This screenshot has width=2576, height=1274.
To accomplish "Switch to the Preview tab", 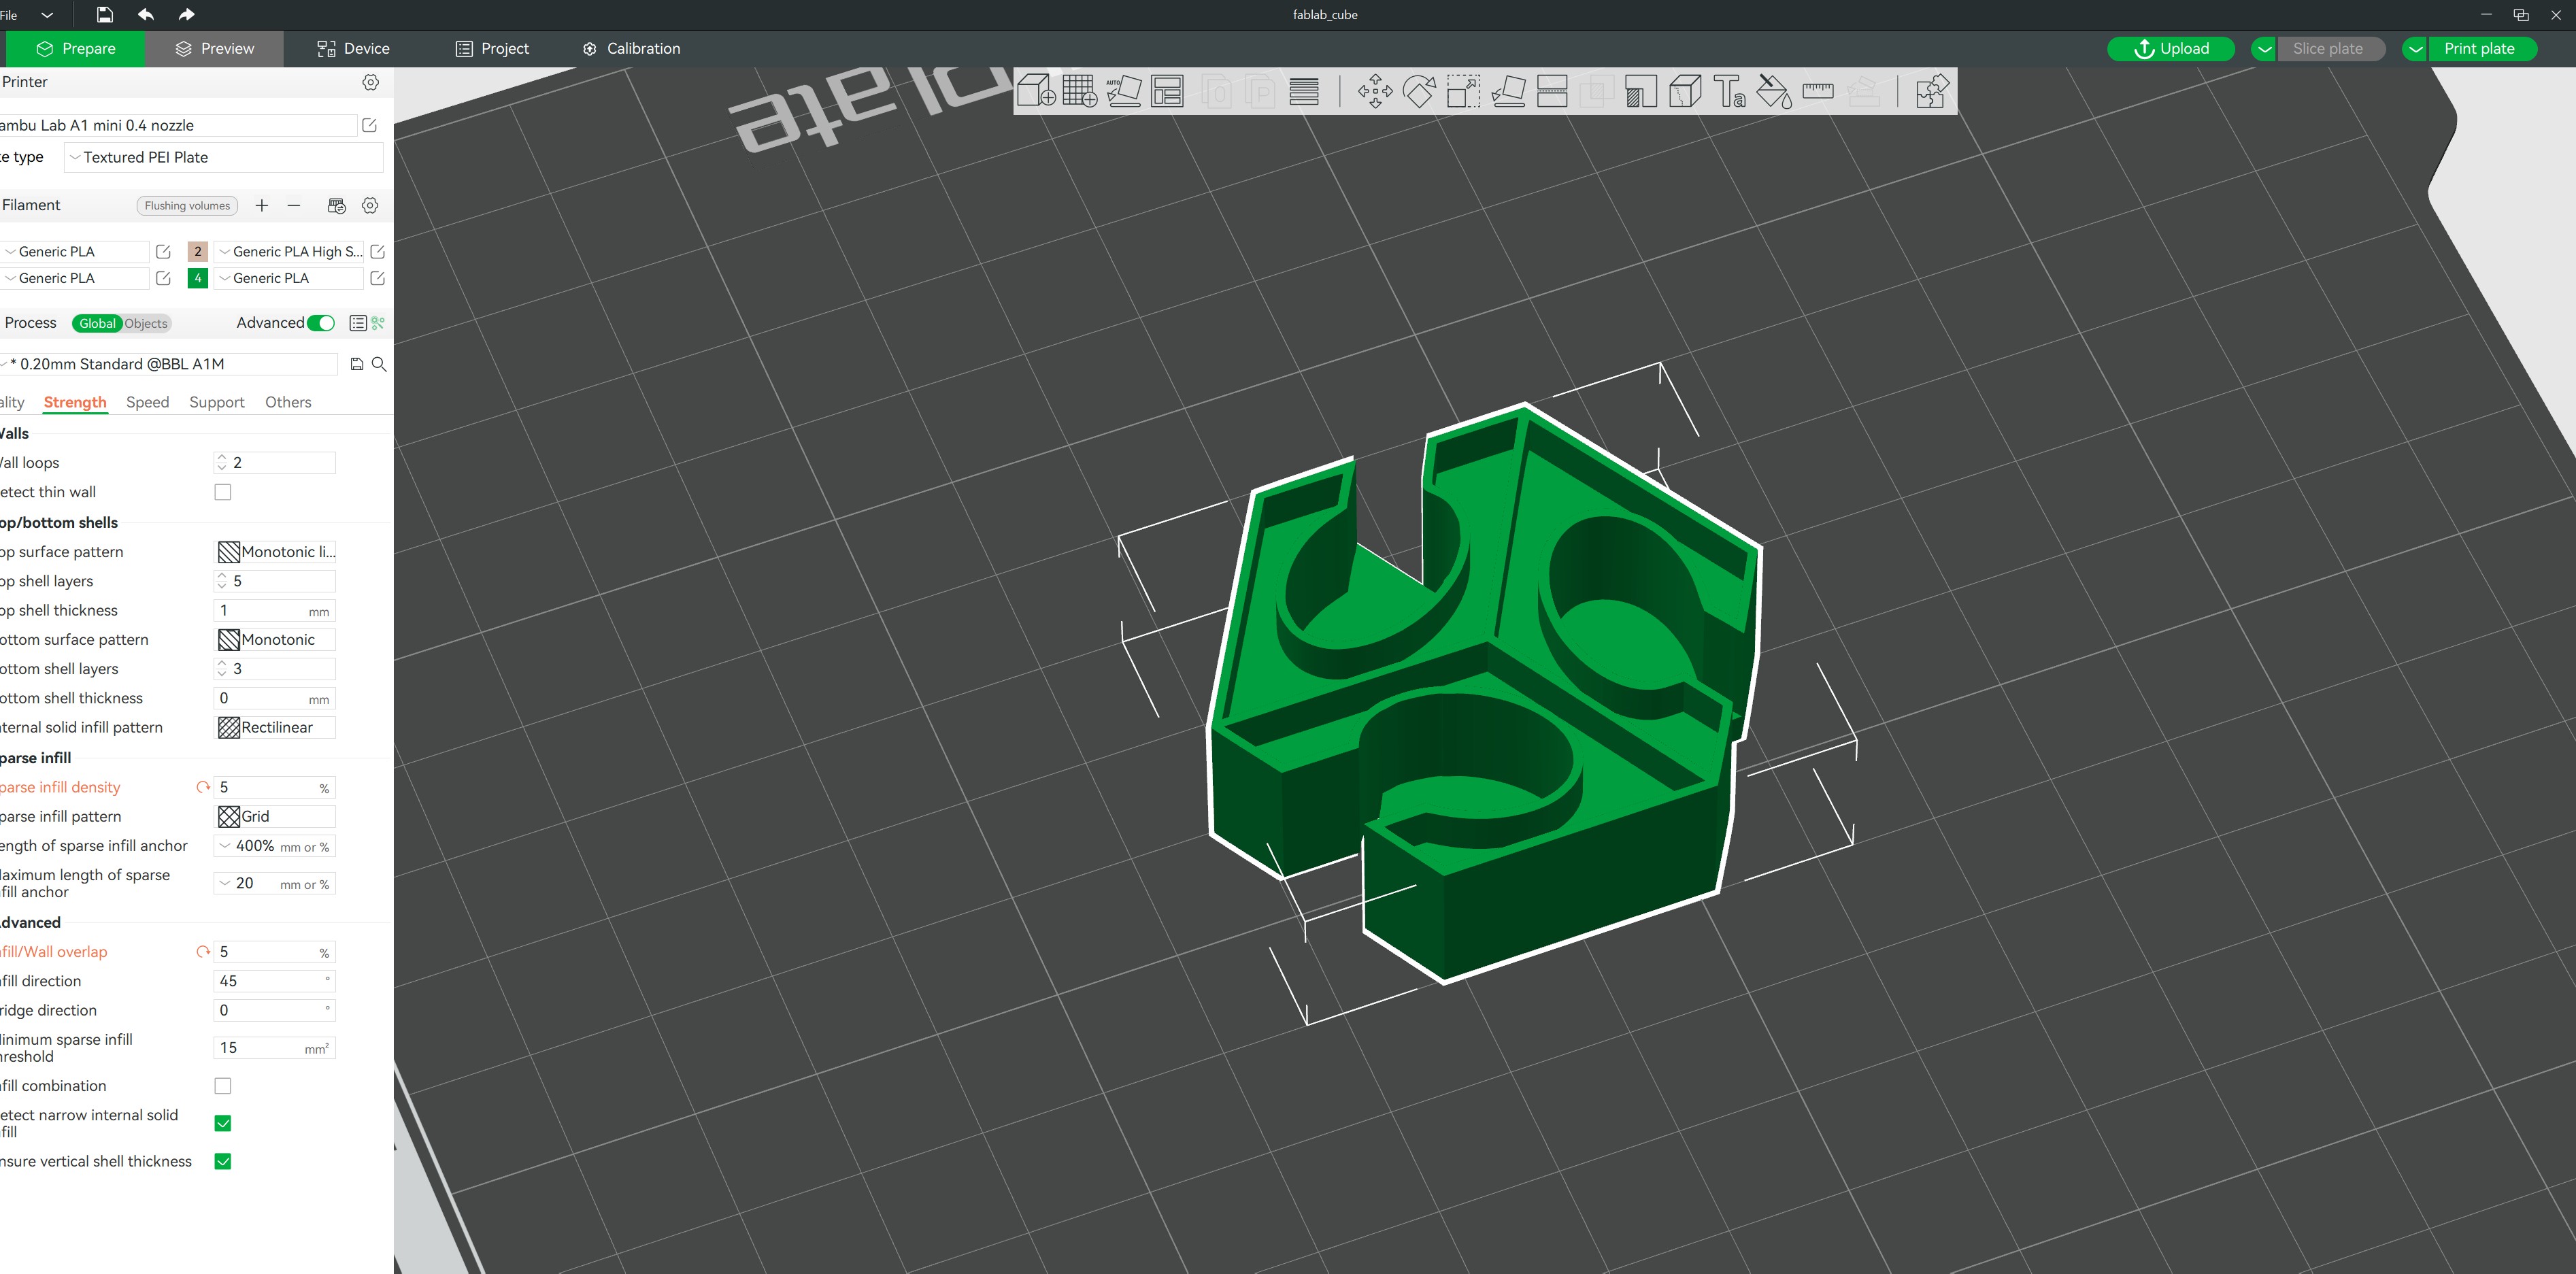I will pos(214,49).
